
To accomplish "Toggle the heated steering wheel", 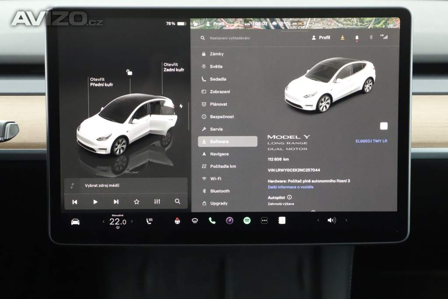I will pos(177,221).
